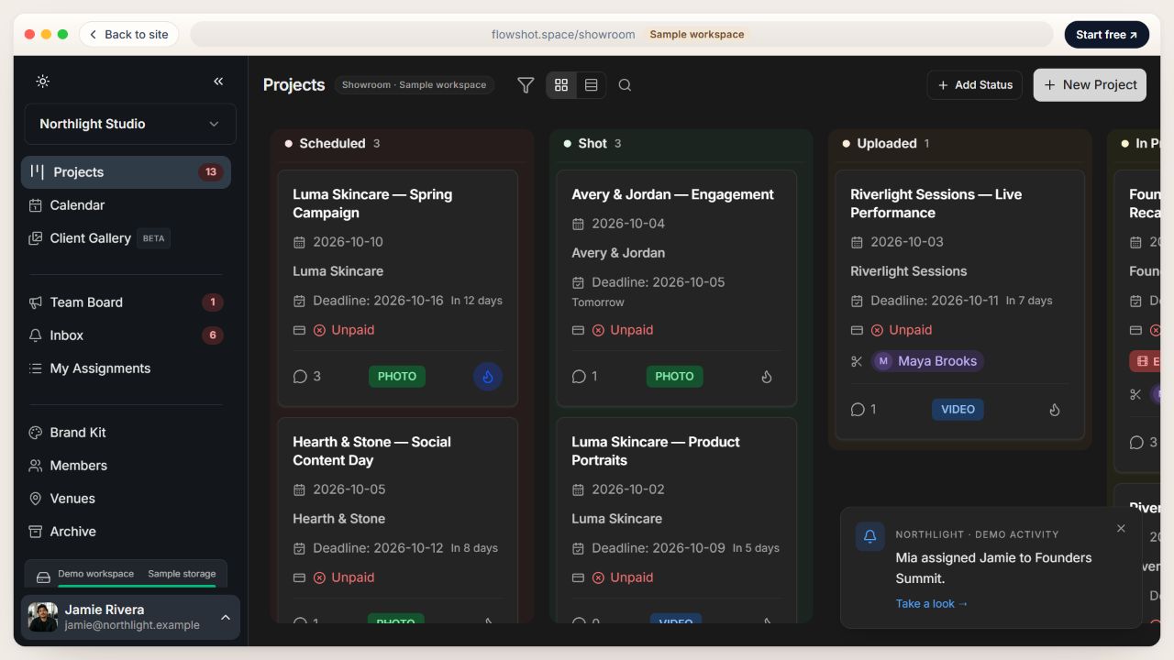Click the VIDEO tag on Riverlight Sessions card

958,410
